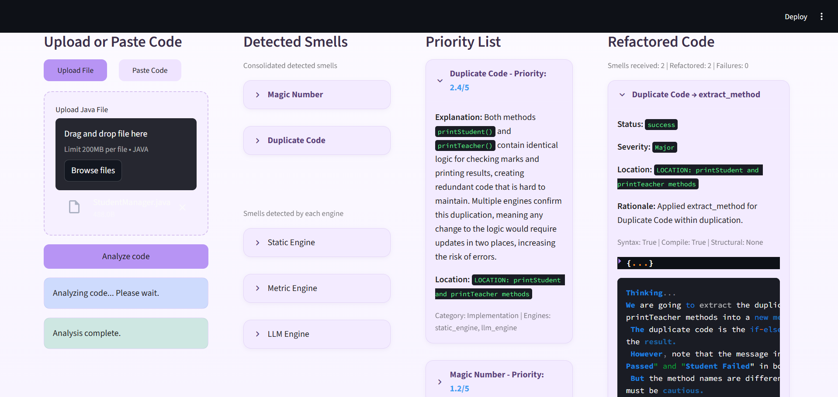Expand the Magic Number priority card
The width and height of the screenshot is (838, 397).
click(440, 381)
